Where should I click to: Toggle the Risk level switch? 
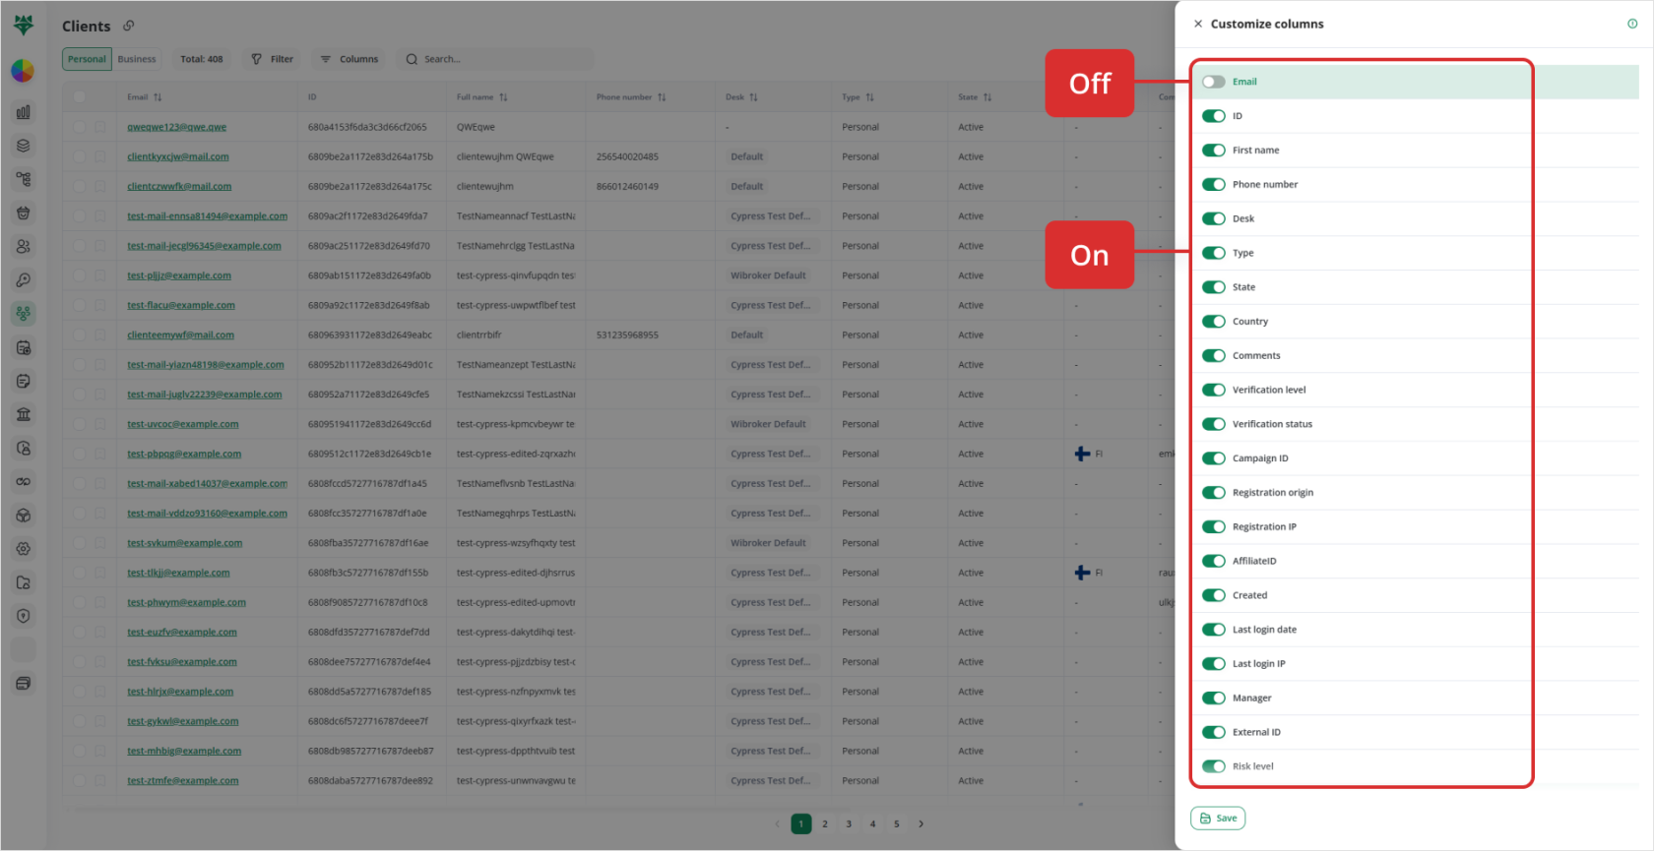pyautogui.click(x=1214, y=766)
